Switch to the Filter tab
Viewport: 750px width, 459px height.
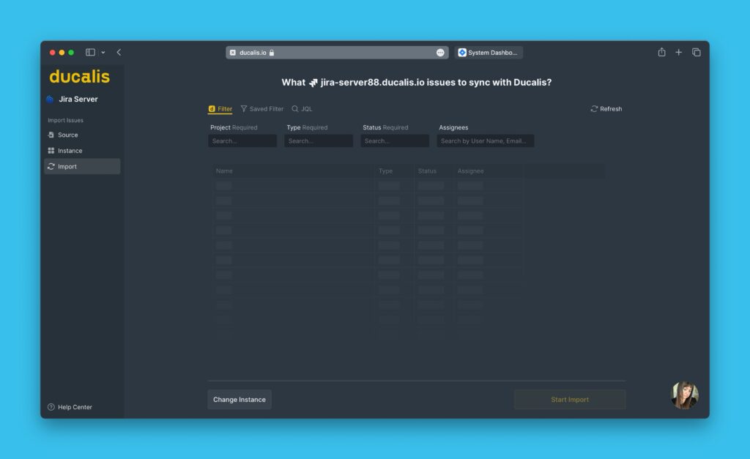220,109
